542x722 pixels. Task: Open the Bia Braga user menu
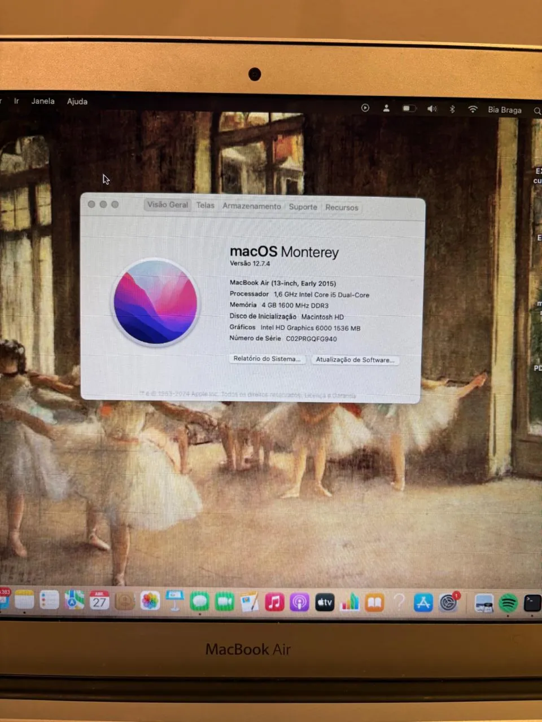505,110
